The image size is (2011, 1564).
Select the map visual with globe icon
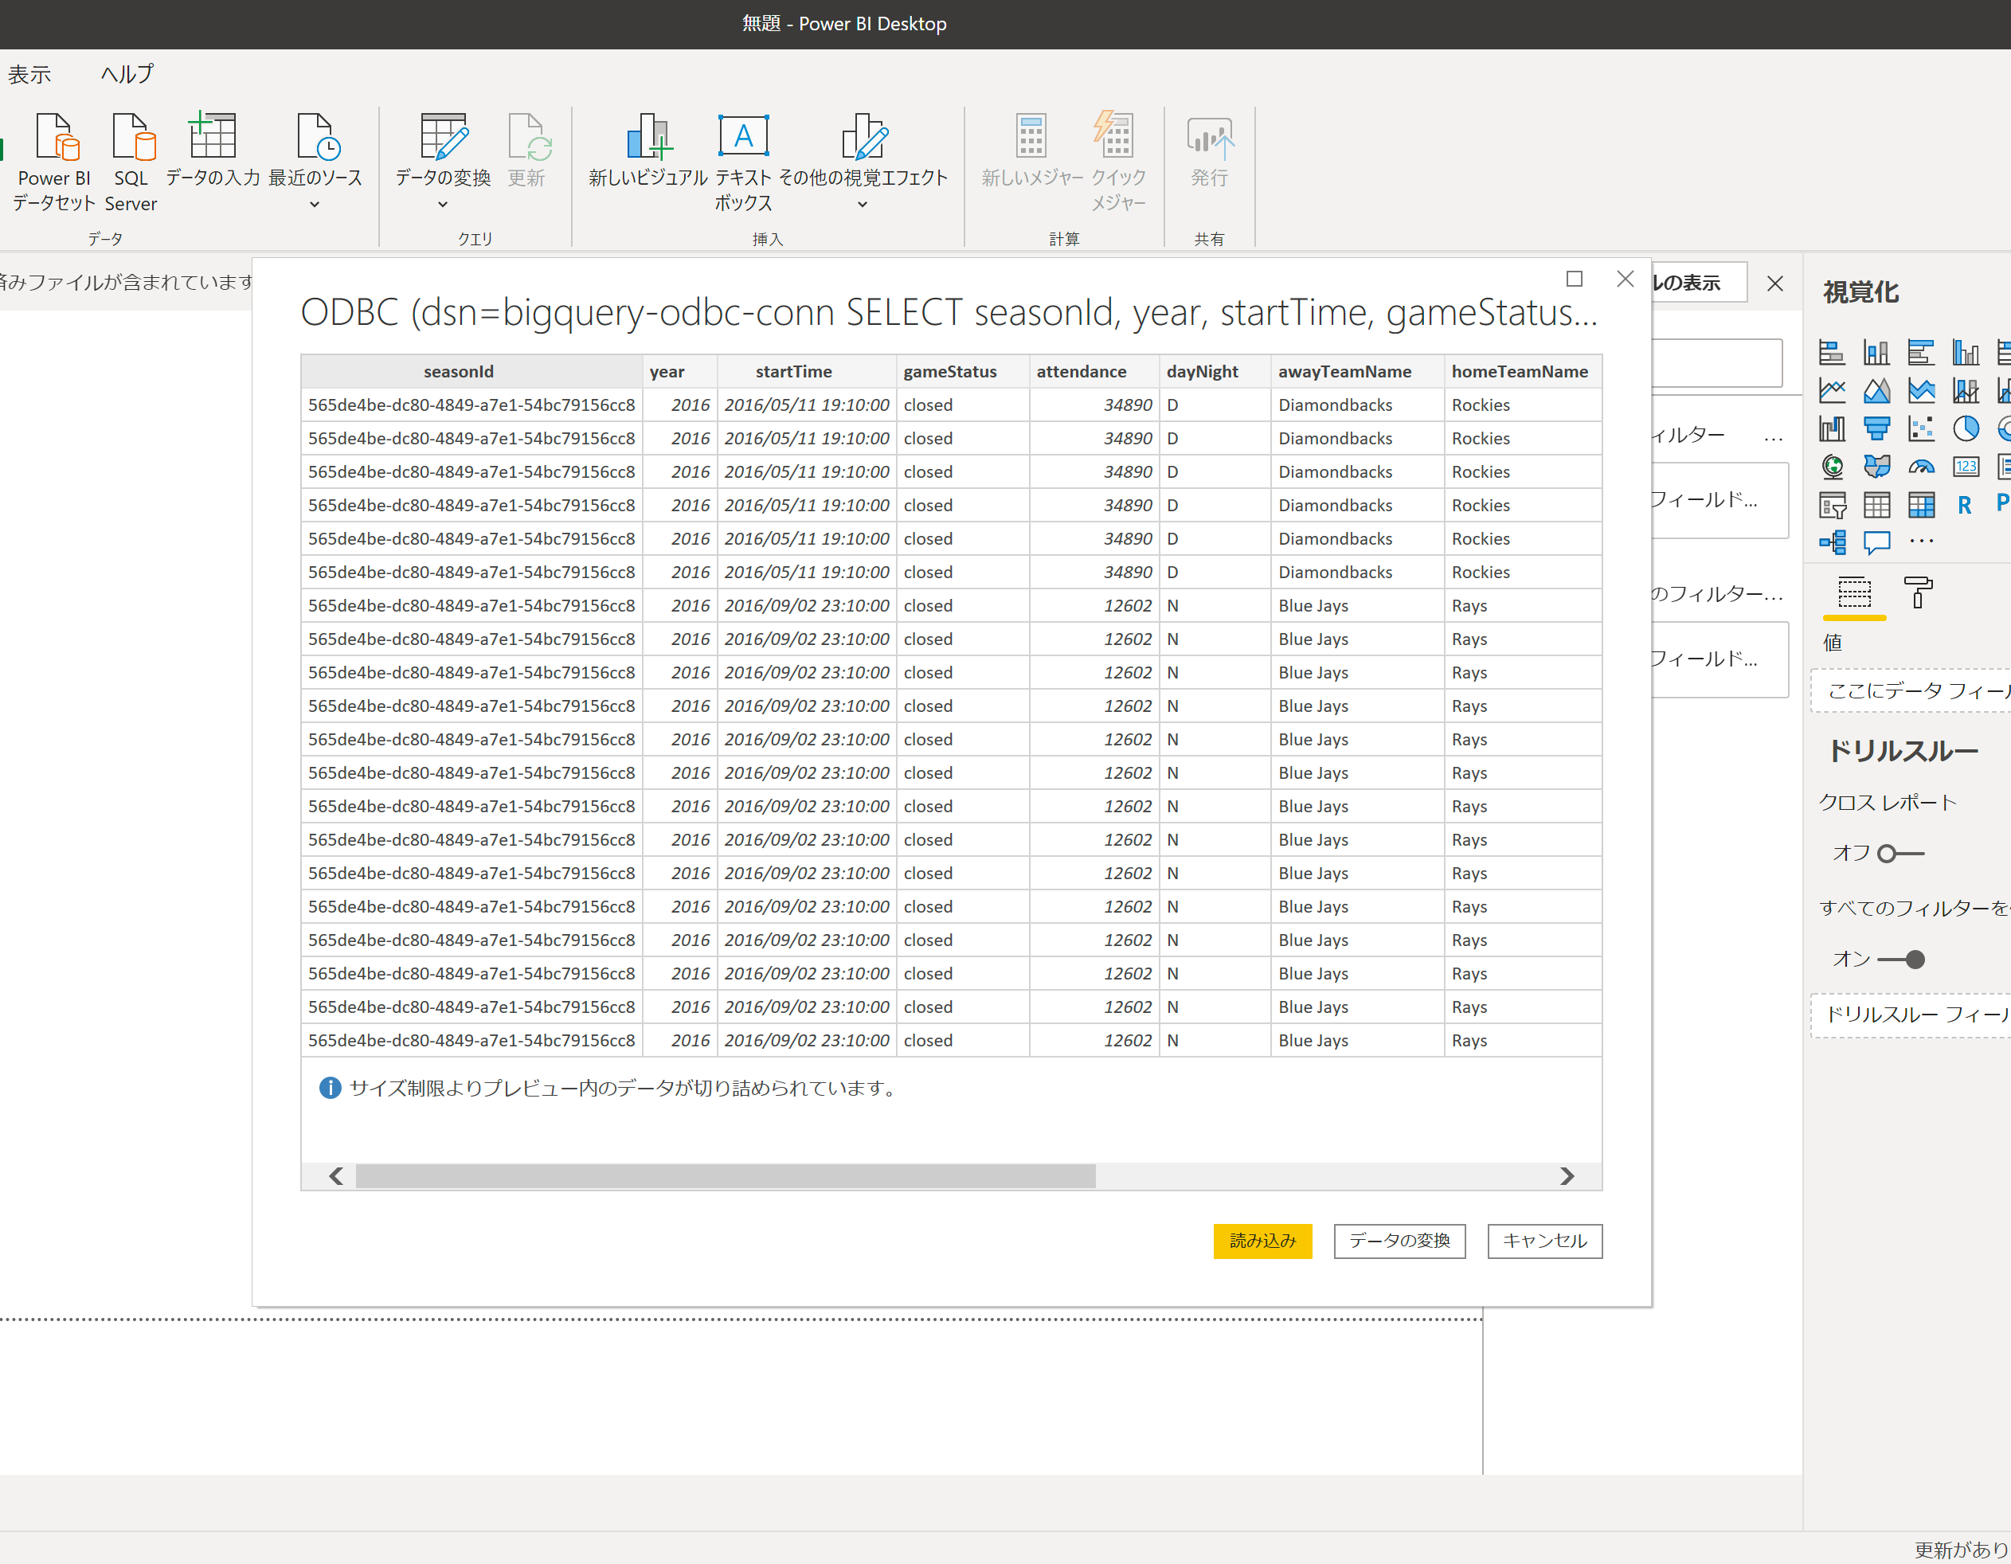(1832, 467)
